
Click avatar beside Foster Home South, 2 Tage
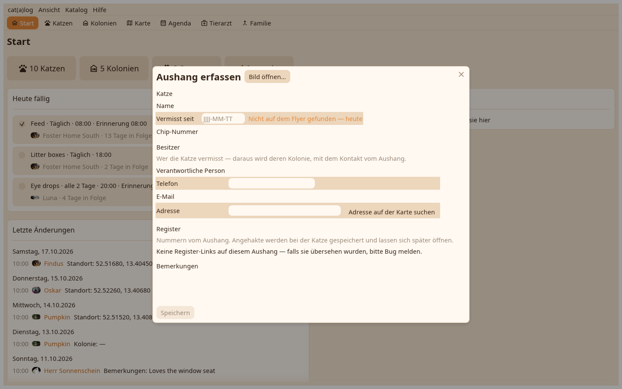click(x=35, y=166)
